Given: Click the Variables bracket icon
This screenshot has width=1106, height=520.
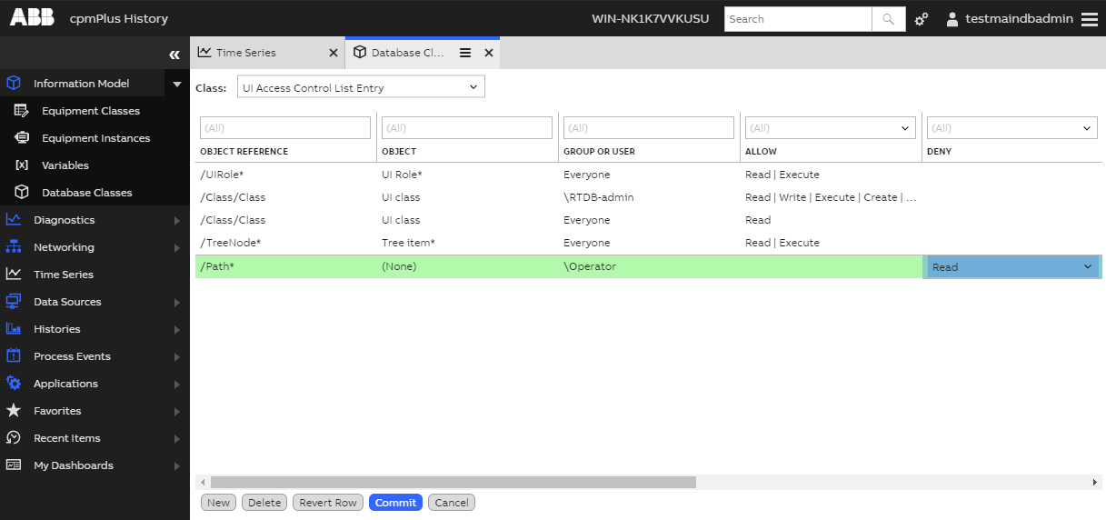Looking at the screenshot, I should [22, 165].
